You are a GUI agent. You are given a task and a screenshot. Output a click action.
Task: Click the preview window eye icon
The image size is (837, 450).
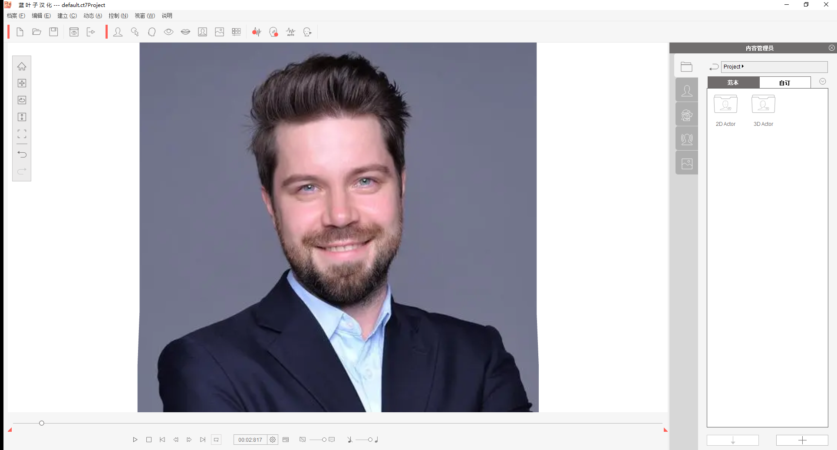(x=74, y=32)
